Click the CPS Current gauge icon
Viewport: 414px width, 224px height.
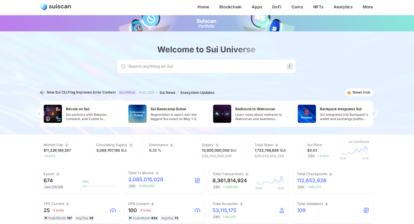(x=197, y=211)
